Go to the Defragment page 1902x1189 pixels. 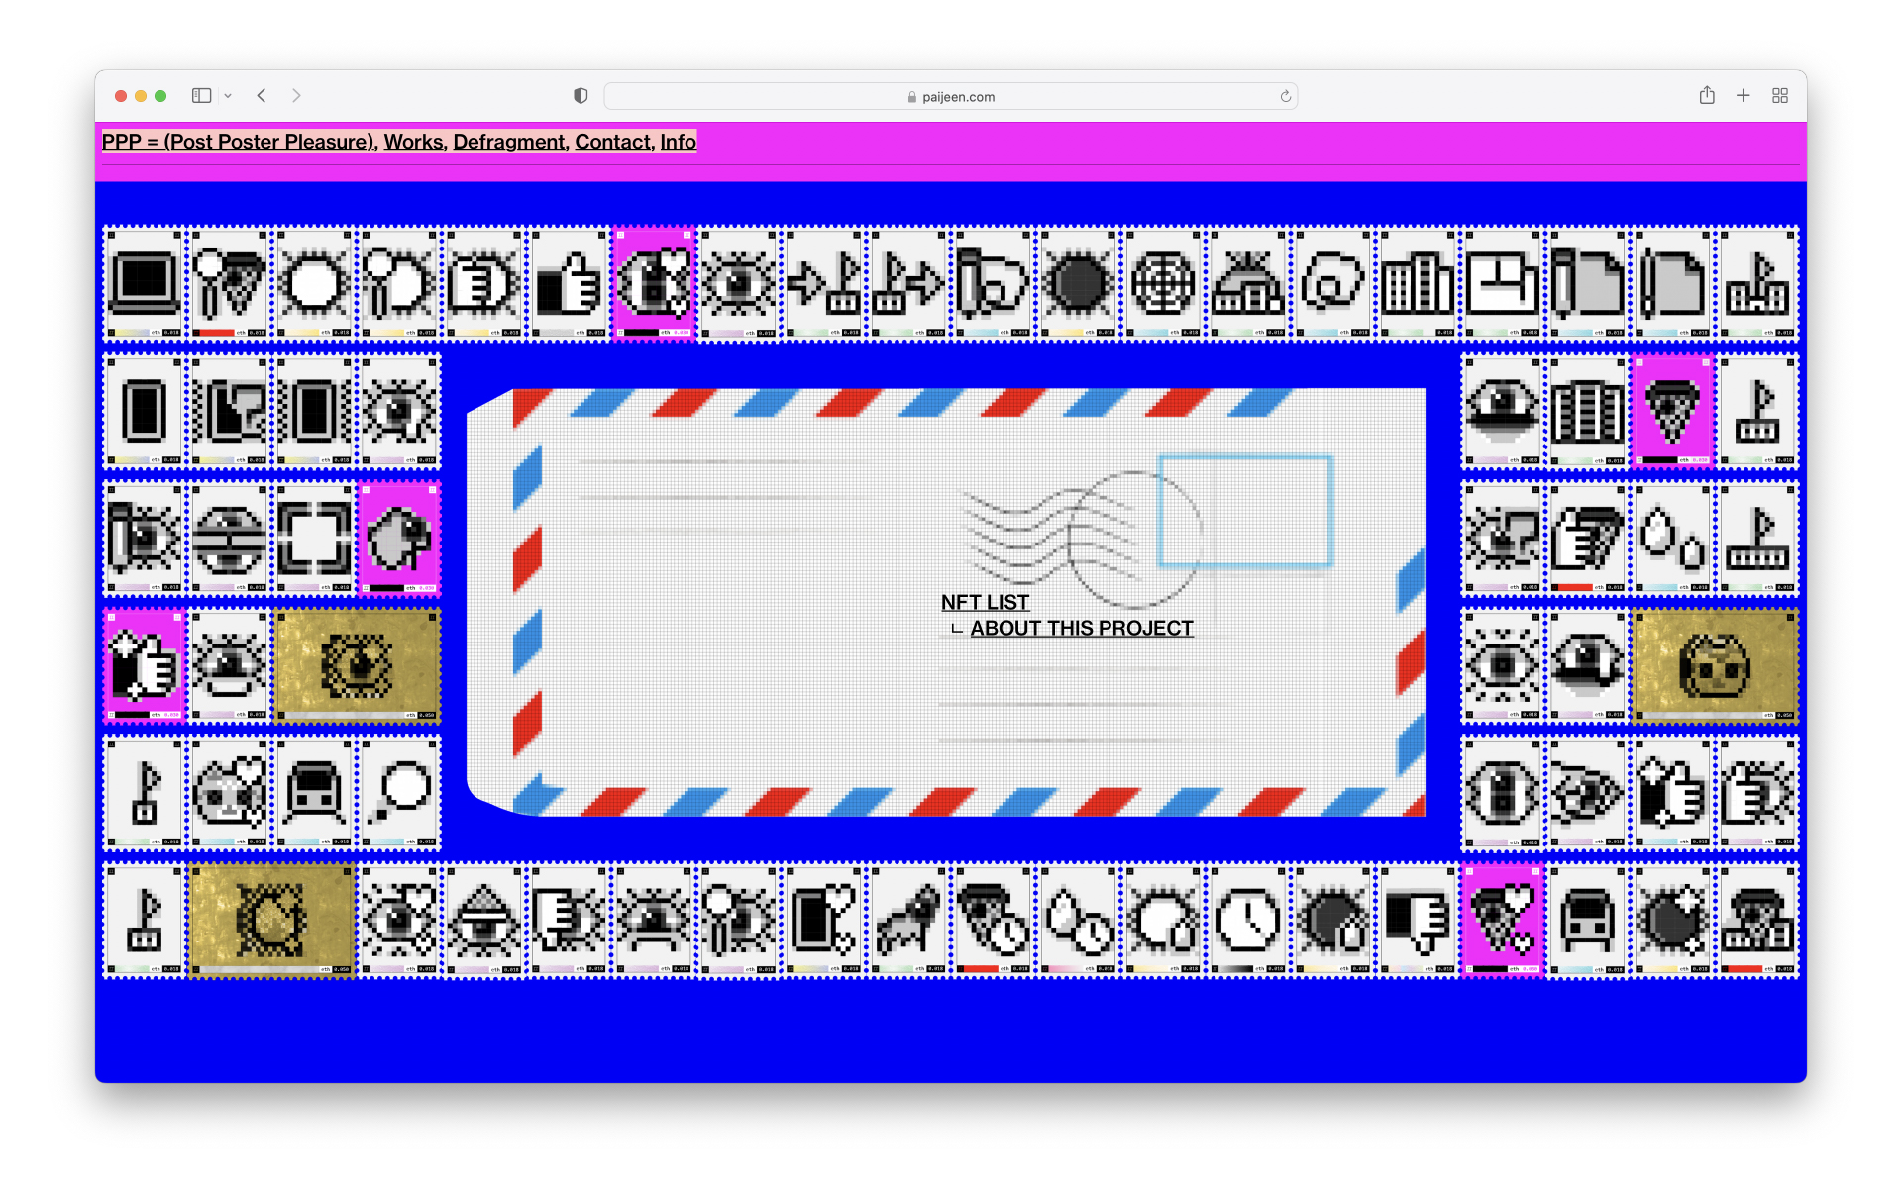[x=509, y=142]
